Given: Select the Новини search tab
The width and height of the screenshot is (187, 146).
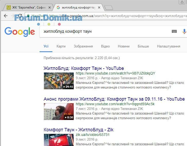Looking at the screenshot, I should coord(124,46).
